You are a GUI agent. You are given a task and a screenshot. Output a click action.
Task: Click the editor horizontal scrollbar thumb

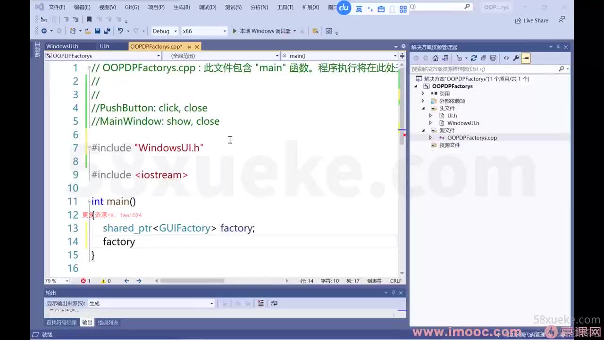click(x=192, y=280)
